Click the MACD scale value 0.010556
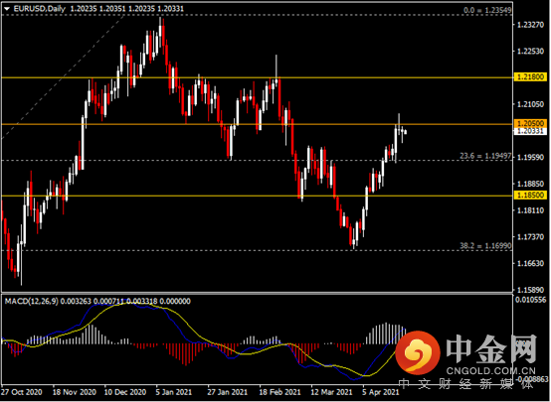Viewport: 551px width, 402px height. click(531, 300)
